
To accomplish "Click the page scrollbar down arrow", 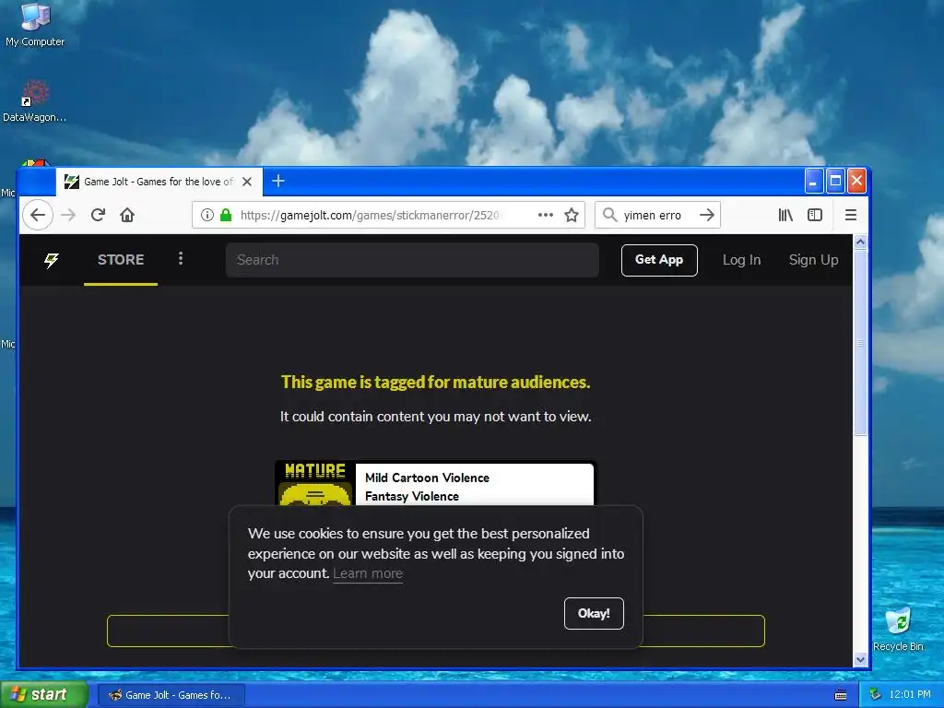I will (860, 660).
